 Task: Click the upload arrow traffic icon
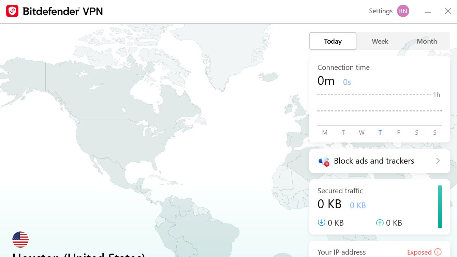coord(380,223)
